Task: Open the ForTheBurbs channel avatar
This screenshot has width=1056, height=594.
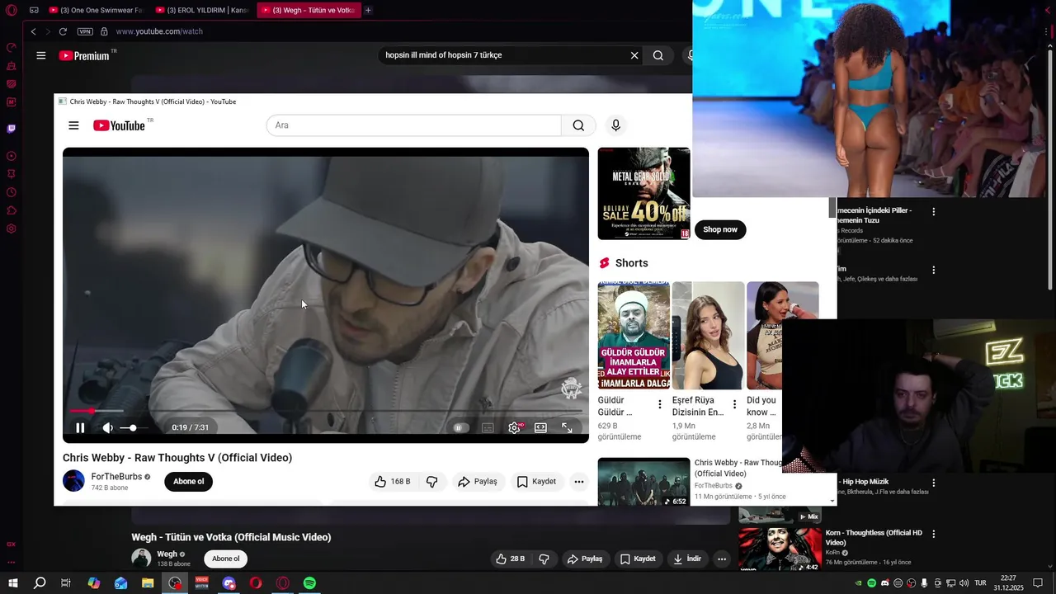Action: click(73, 481)
